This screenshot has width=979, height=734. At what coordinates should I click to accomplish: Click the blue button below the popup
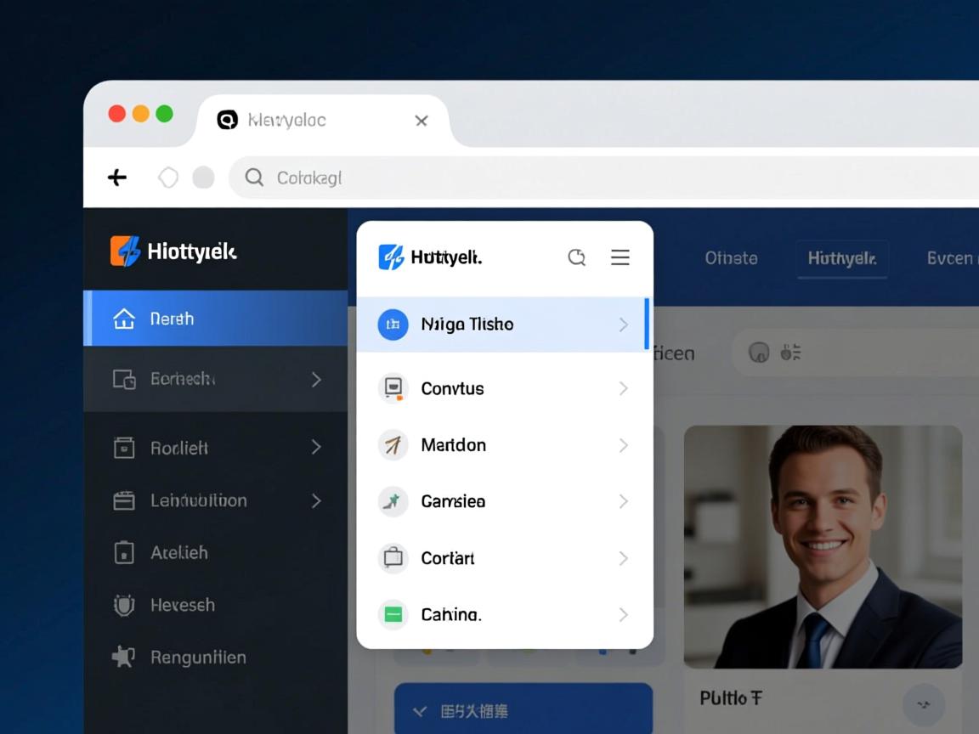(x=523, y=709)
